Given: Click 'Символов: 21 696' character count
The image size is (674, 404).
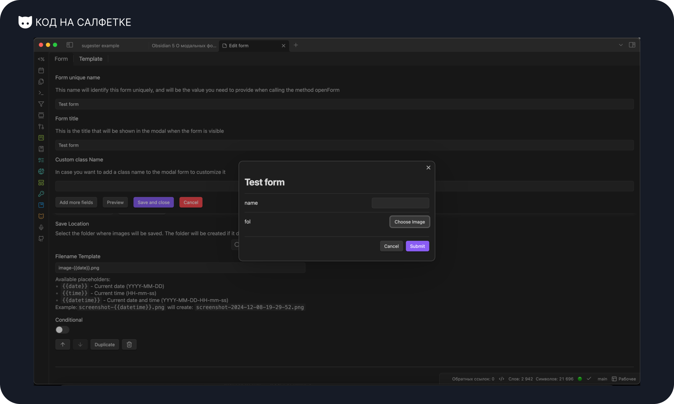Looking at the screenshot, I should coord(554,379).
